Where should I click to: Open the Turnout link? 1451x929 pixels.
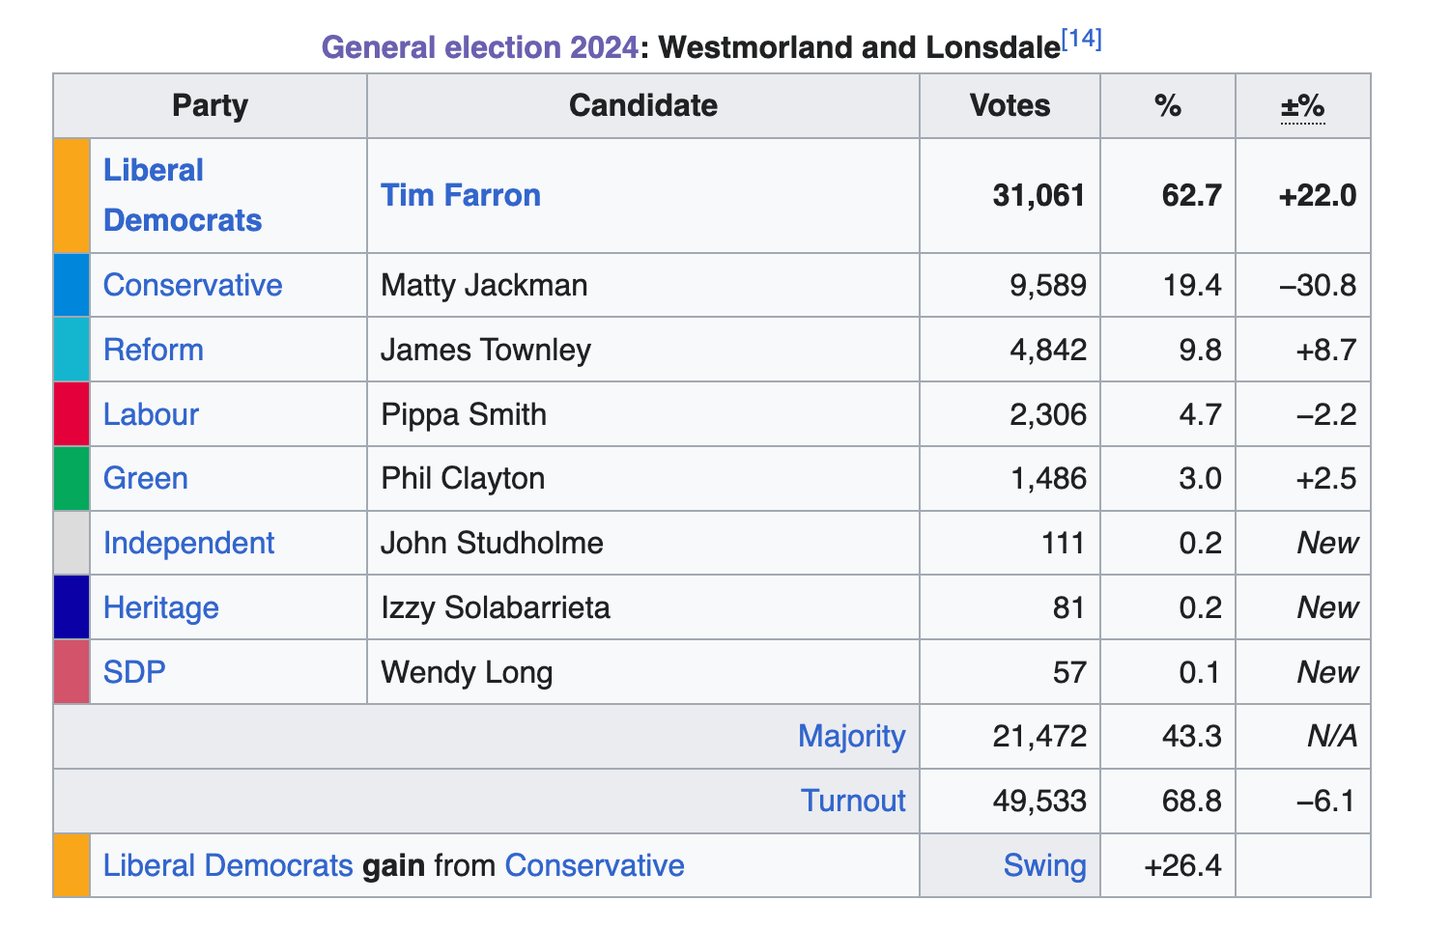(x=853, y=801)
